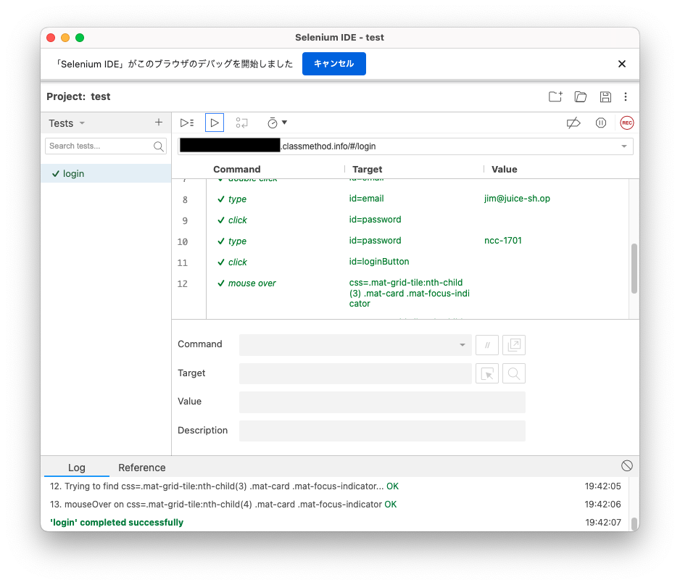Click the Value column header
This screenshot has height=585, width=680.
(x=504, y=169)
